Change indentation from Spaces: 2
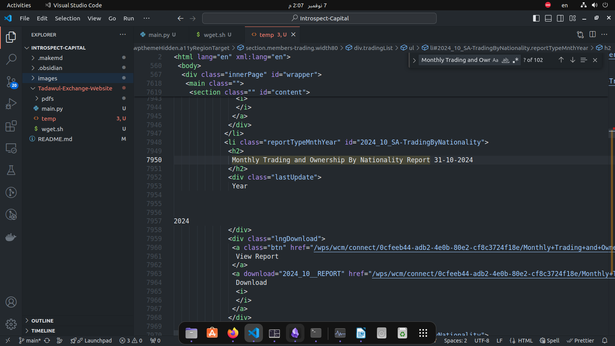This screenshot has height=346, width=615. [455, 341]
